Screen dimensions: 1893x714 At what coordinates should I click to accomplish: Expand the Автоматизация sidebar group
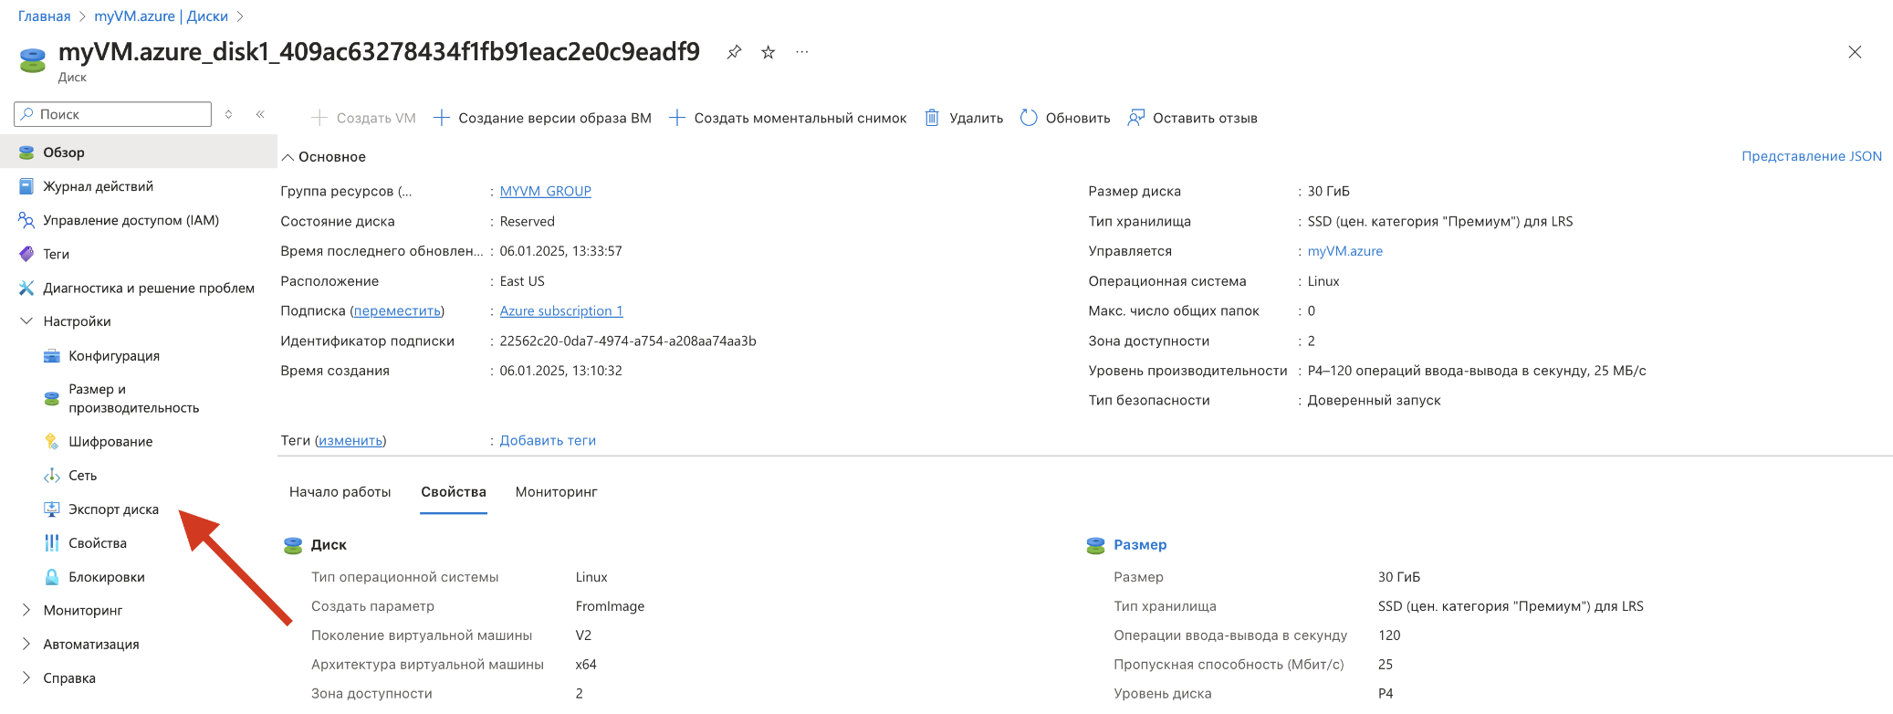click(26, 644)
